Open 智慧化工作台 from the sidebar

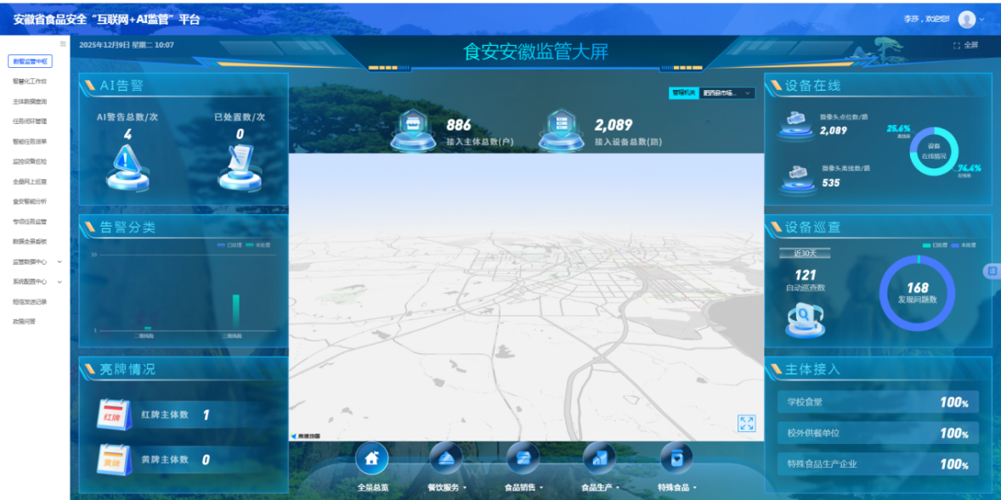tap(30, 81)
